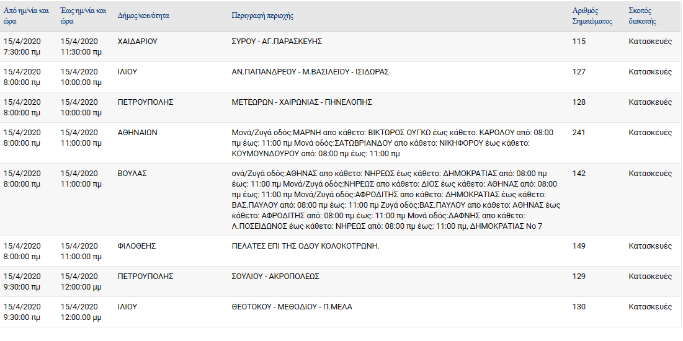Sort by 'Έως ημ/νία και ώρα' column header
This screenshot has height=341, width=683.
click(x=83, y=15)
